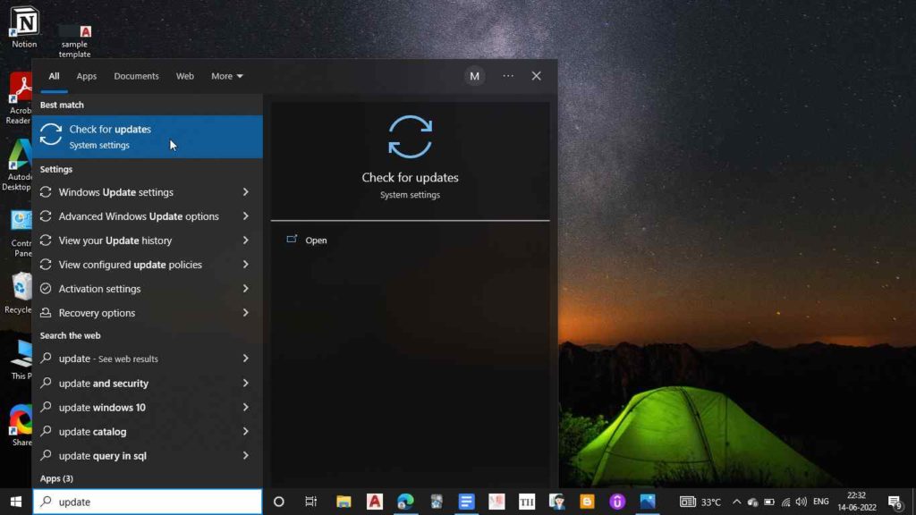Viewport: 916px width, 515px height.
Task: Click the Cortana circle icon
Action: tap(279, 502)
